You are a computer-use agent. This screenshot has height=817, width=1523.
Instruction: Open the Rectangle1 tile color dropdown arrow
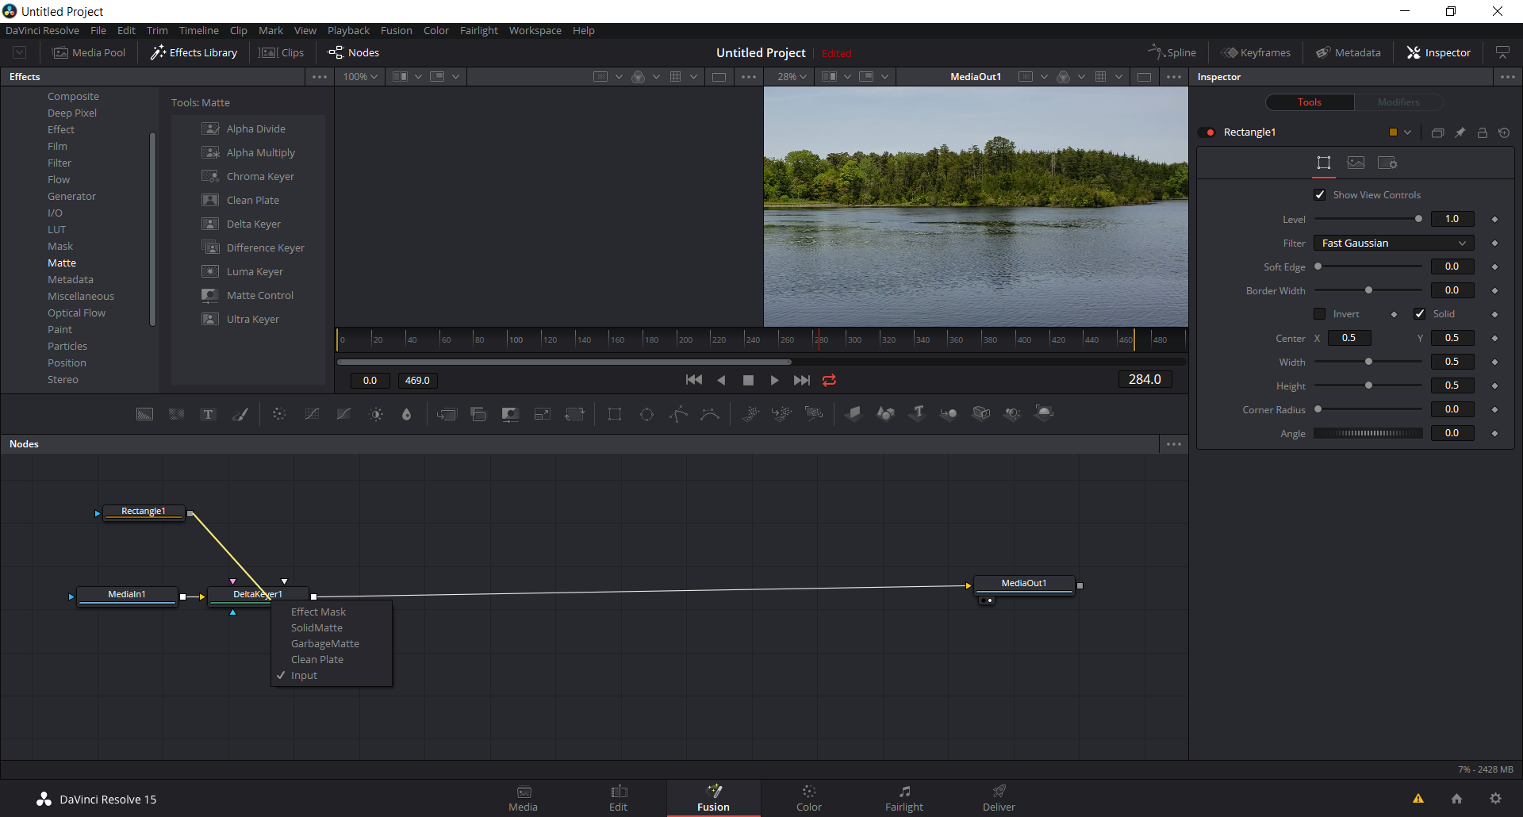[1408, 132]
